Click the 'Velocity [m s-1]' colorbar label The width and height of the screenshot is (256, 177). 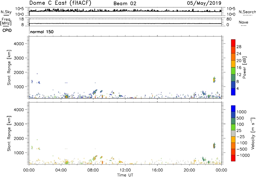[253, 133]
